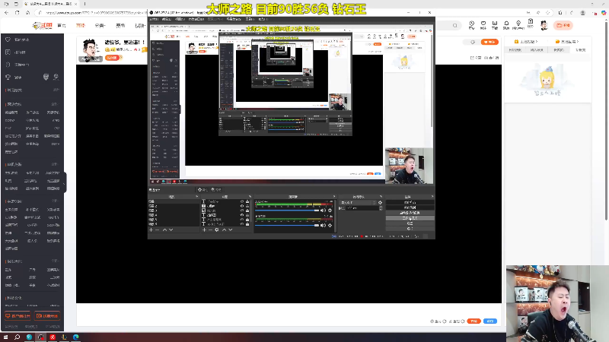Viewport: 609px width, 342px height.
Task: Click start recording button in OBS controls
Action: (x=410, y=207)
